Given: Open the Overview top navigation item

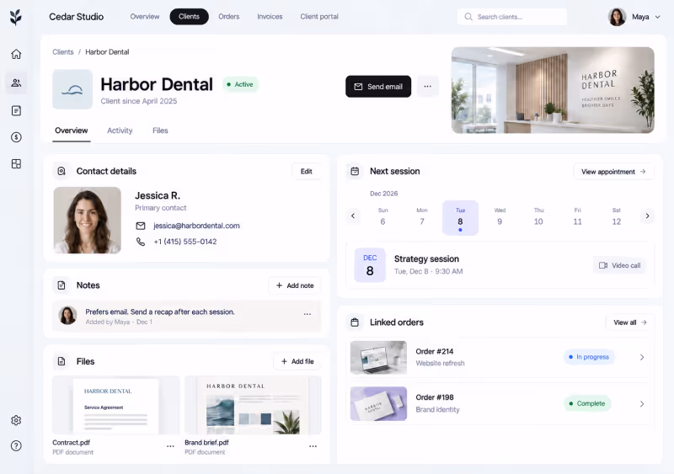Looking at the screenshot, I should tap(145, 16).
